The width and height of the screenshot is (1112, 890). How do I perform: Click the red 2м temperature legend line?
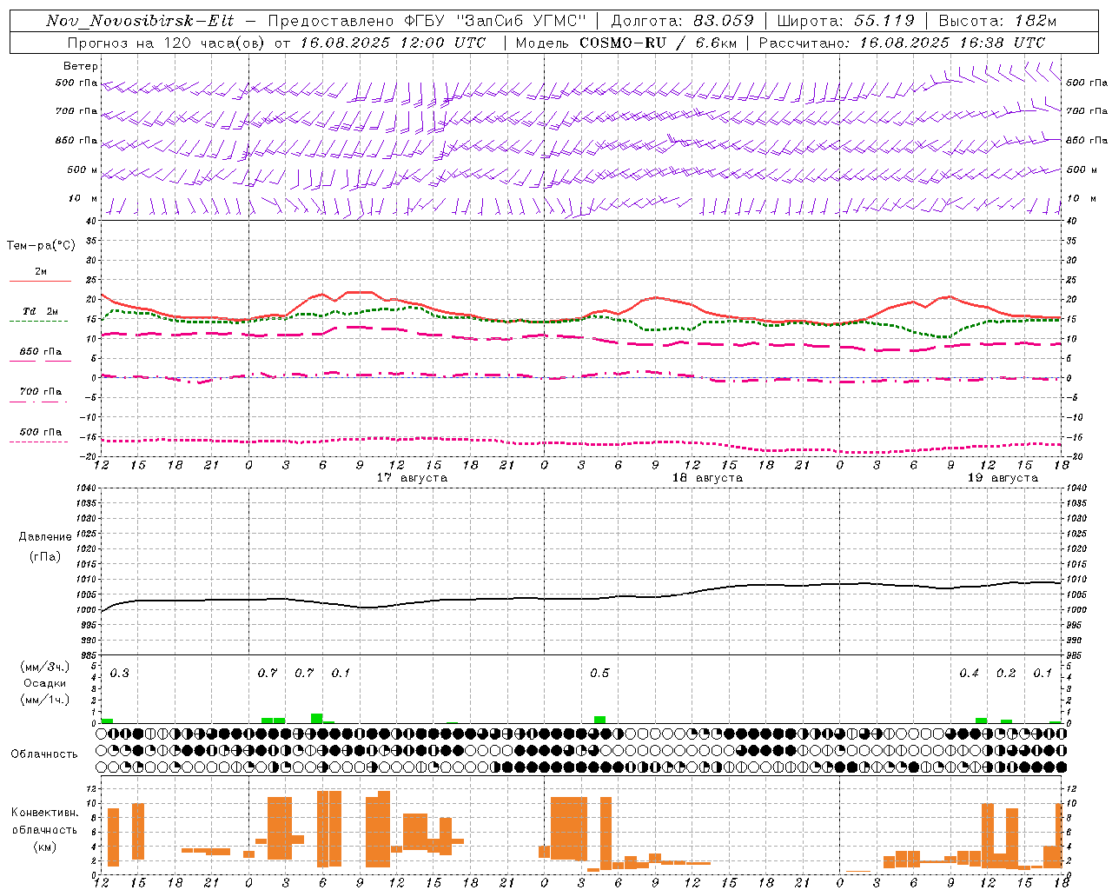pos(41,281)
